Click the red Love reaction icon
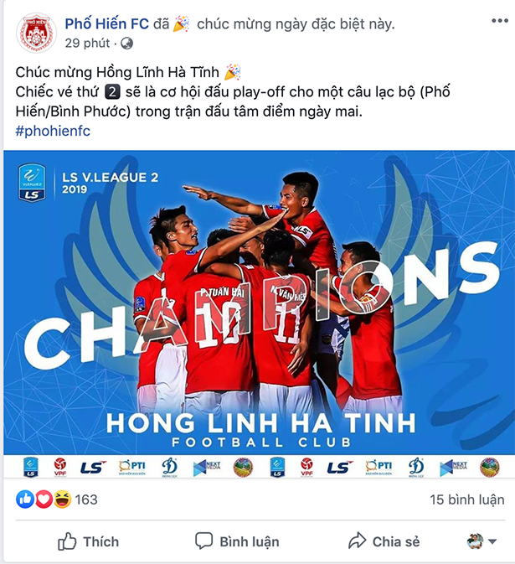 click(44, 499)
